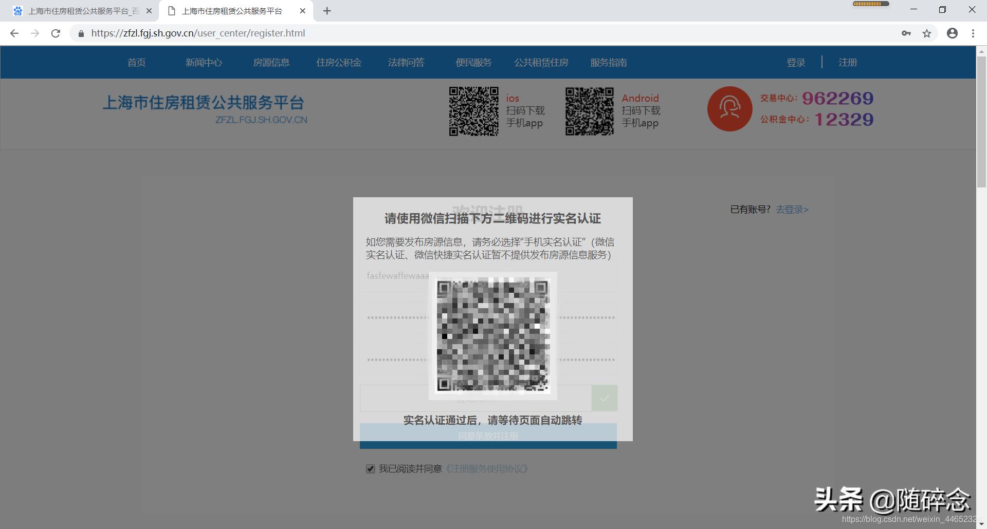The width and height of the screenshot is (987, 529).
Task: Open the 住房公积金 navigation item
Action: tap(339, 62)
